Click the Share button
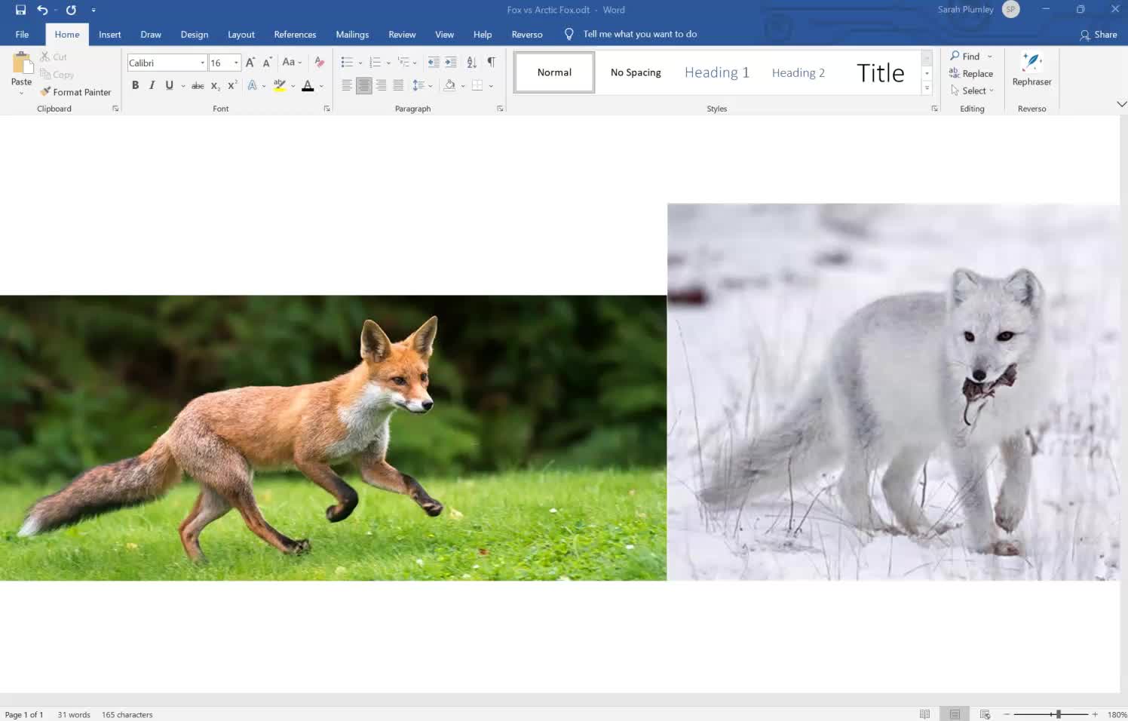Viewport: 1128px width, 721px height. pos(1099,34)
